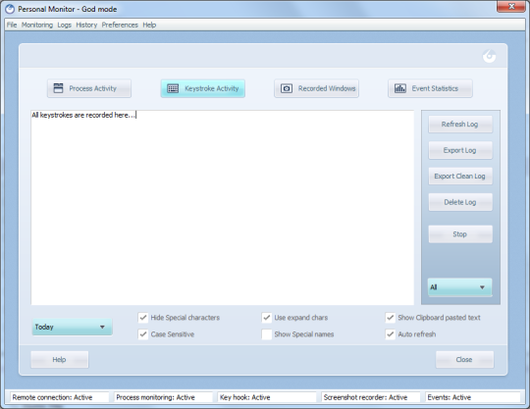Click 'Key hook: Active' status entry
530x409 pixels.
point(267,397)
